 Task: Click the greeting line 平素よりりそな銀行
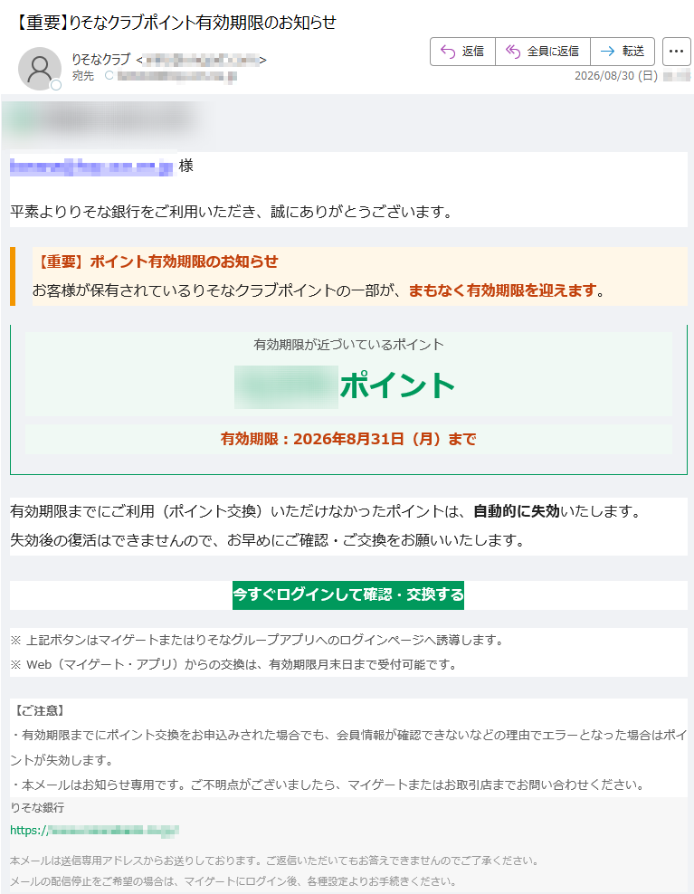coord(232,212)
